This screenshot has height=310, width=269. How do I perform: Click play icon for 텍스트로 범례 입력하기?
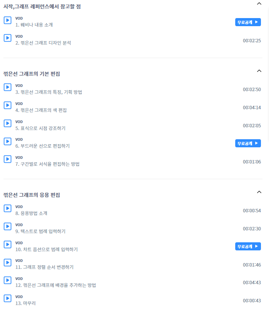8,227
